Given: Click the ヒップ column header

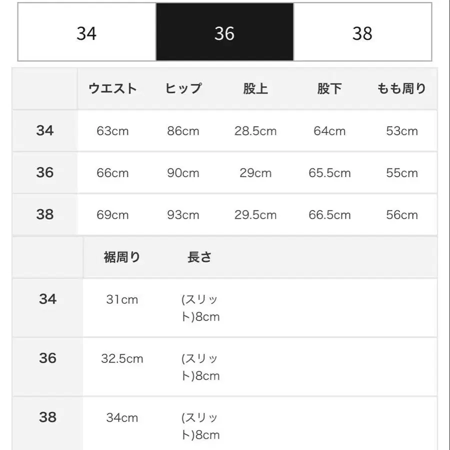Looking at the screenshot, I should pyautogui.click(x=183, y=88).
